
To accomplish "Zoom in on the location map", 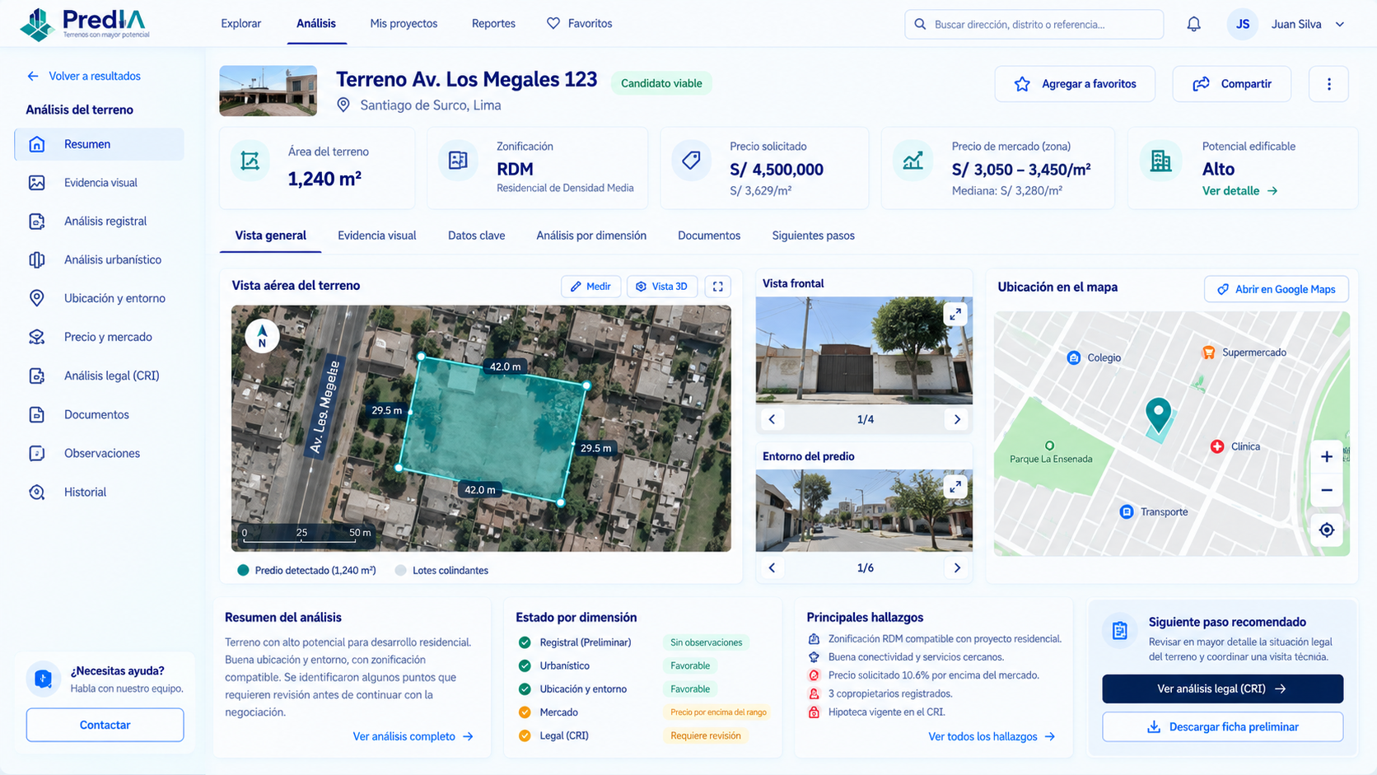I will [x=1326, y=456].
